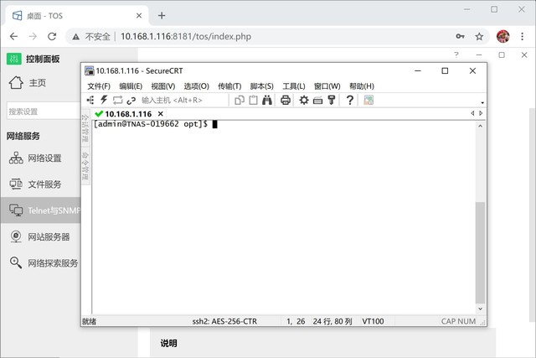Open the 选项(O) menu

[196, 86]
